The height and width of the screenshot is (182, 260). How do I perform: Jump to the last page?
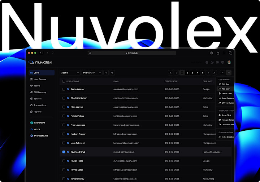pos(214,73)
